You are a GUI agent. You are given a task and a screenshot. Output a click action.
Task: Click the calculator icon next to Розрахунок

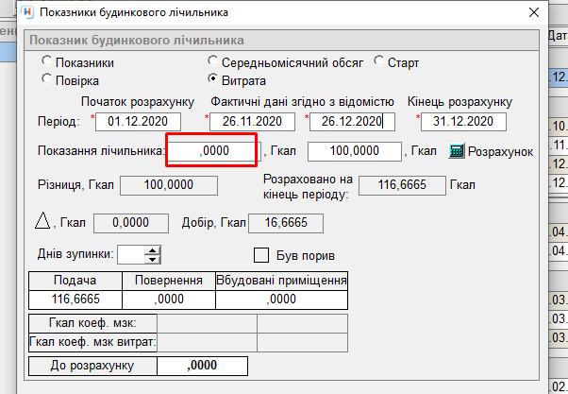coord(458,151)
